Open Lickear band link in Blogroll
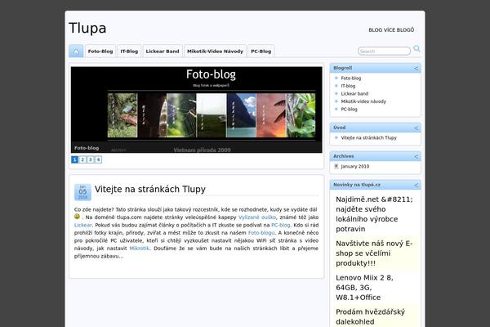Screen dimensions: 490x327 coord(354,93)
